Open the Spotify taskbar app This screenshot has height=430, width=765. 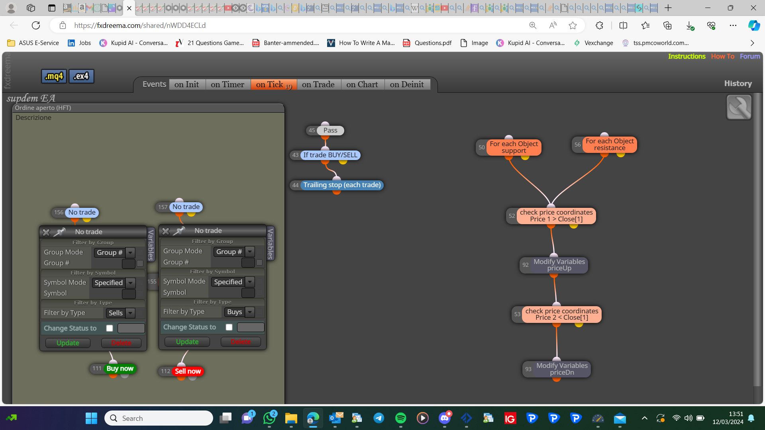click(400, 418)
